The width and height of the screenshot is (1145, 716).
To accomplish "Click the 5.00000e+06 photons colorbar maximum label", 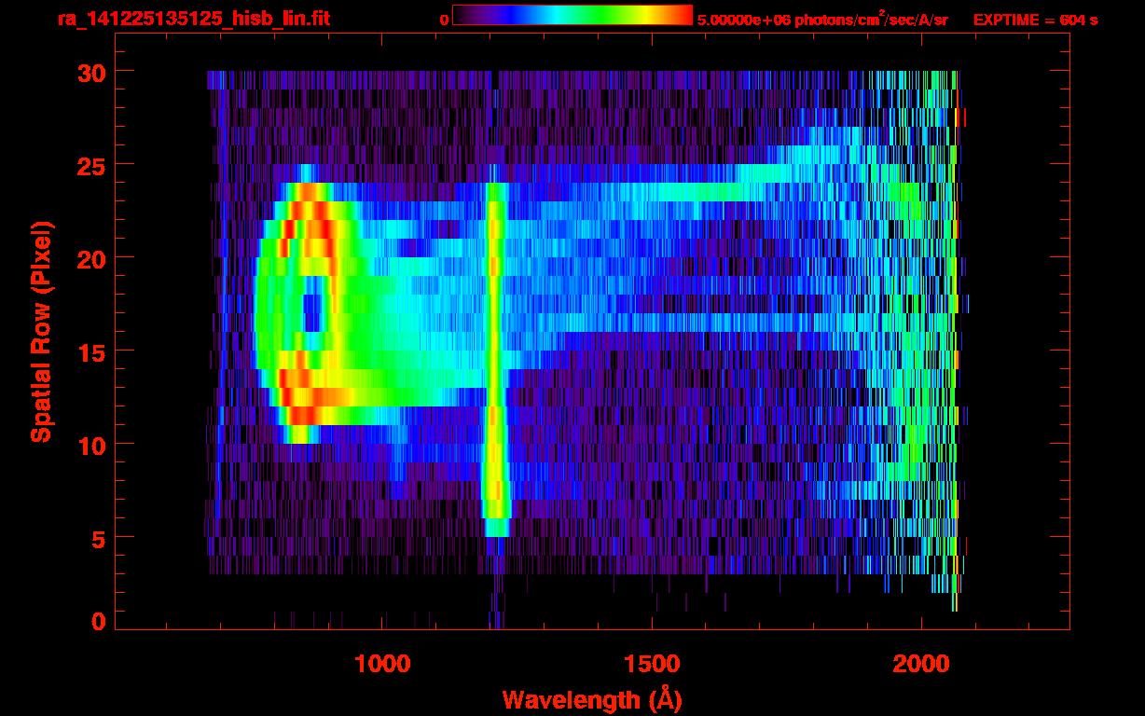I will pos(822,19).
